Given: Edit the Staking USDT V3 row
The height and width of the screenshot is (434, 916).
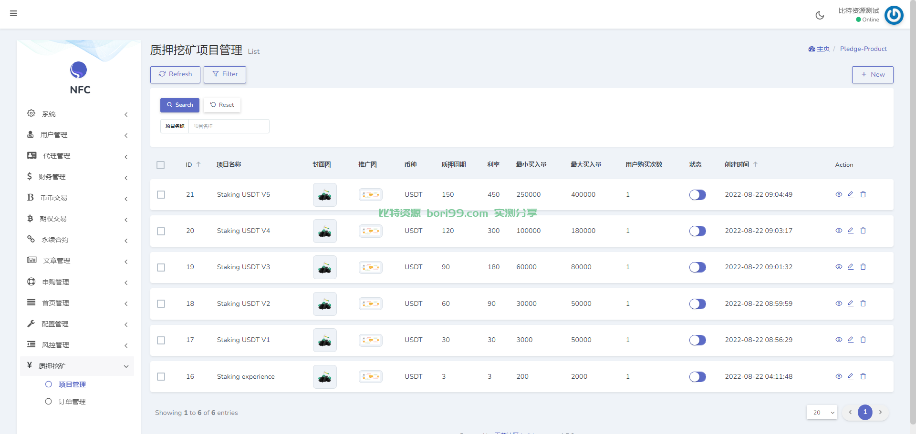Looking at the screenshot, I should click(851, 267).
